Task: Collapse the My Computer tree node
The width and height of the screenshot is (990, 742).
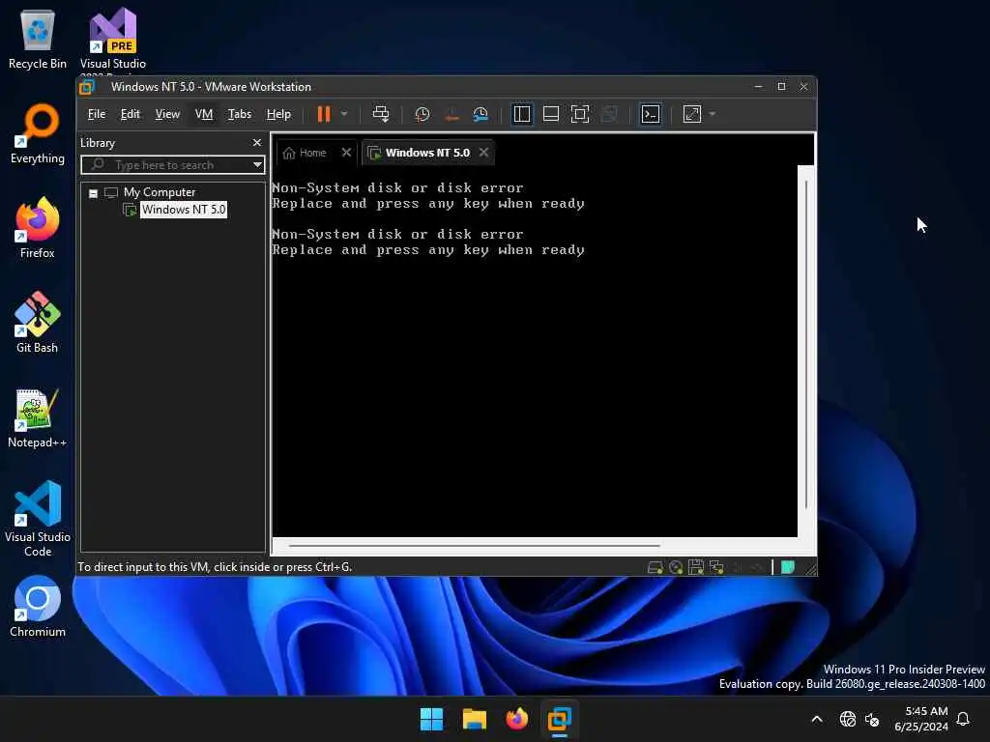Action: [93, 193]
